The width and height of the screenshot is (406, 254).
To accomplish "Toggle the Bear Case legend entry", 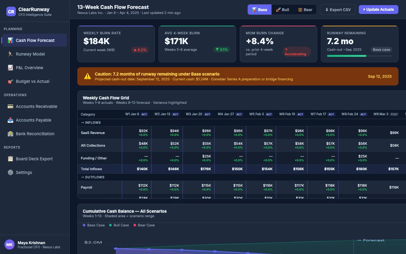I will pyautogui.click(x=144, y=225).
